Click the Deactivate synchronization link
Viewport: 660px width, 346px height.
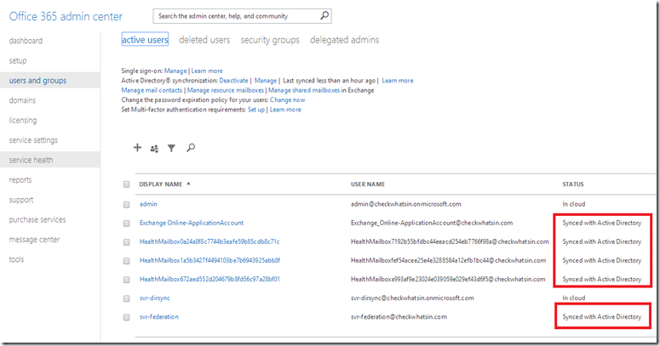[233, 80]
